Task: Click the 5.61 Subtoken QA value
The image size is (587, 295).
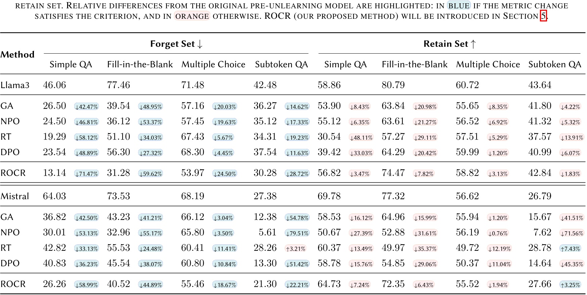Action: [x=268, y=232]
